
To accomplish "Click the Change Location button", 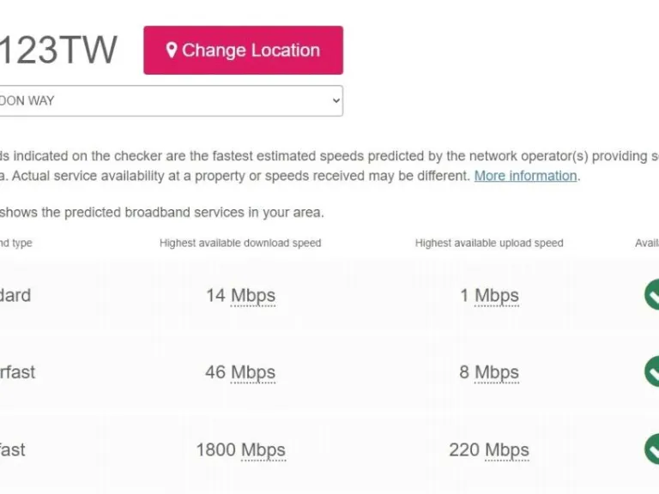I will [243, 51].
